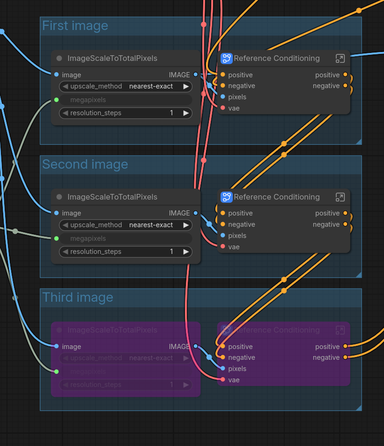
Task: Collapse the ImageScaleToTotalPixels node in Third image group
Action: 59,330
